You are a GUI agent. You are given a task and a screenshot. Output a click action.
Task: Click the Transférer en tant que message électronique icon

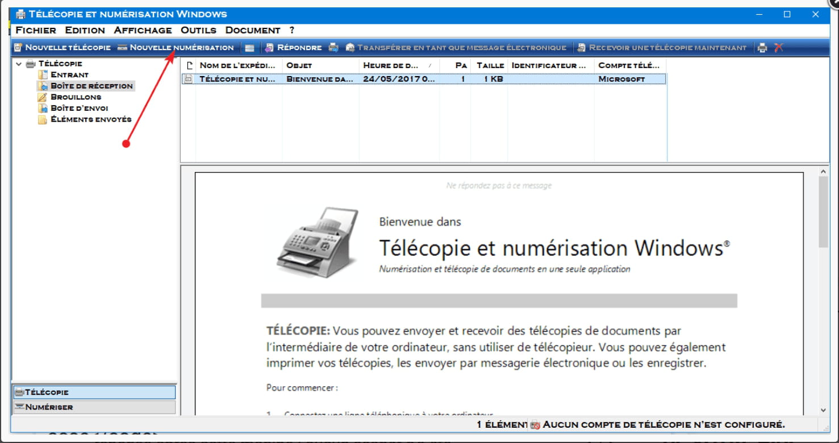[350, 48]
